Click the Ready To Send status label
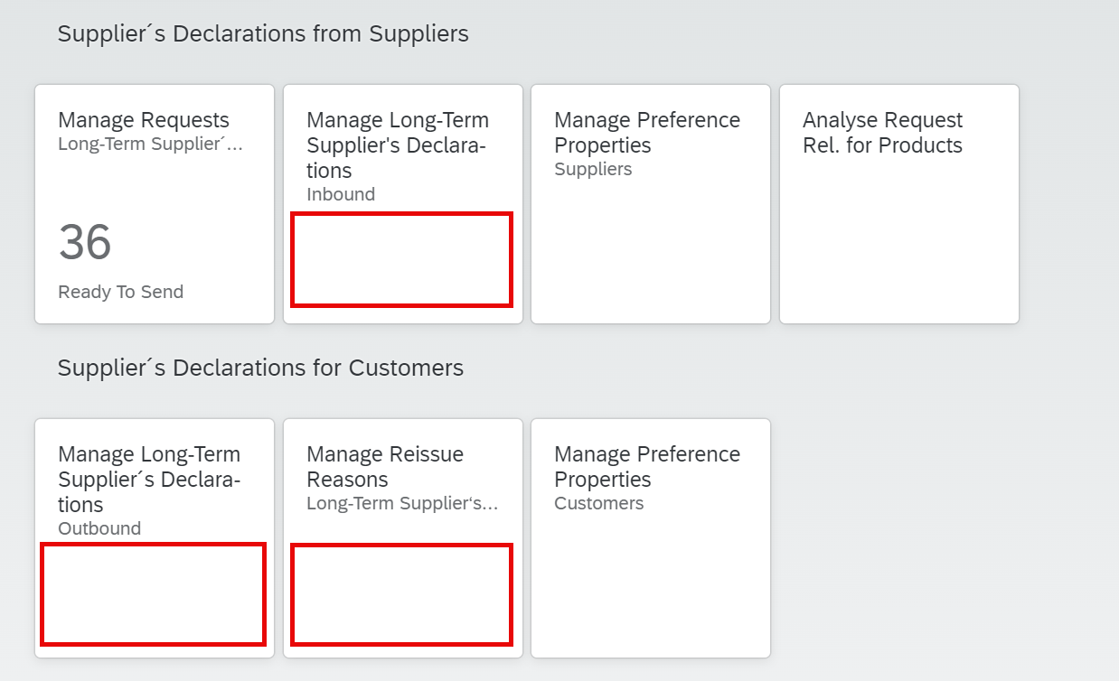Screen dimensions: 1119x681 tap(120, 292)
